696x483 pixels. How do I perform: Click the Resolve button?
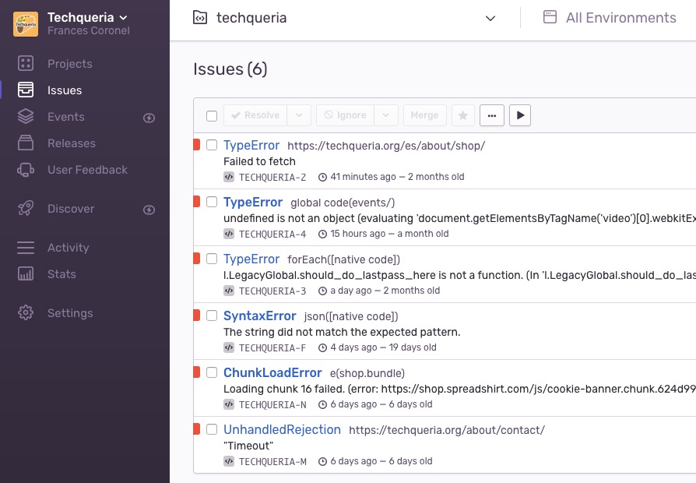click(x=255, y=115)
